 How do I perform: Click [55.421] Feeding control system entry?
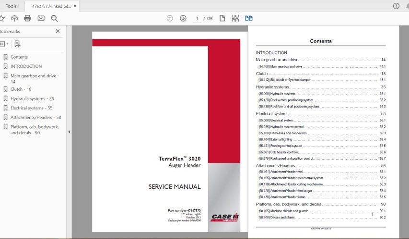click(x=322, y=146)
